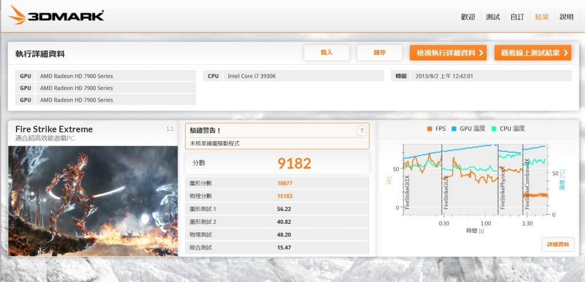
Task: Click the 物理測試 value 48.20
Action: [284, 235]
